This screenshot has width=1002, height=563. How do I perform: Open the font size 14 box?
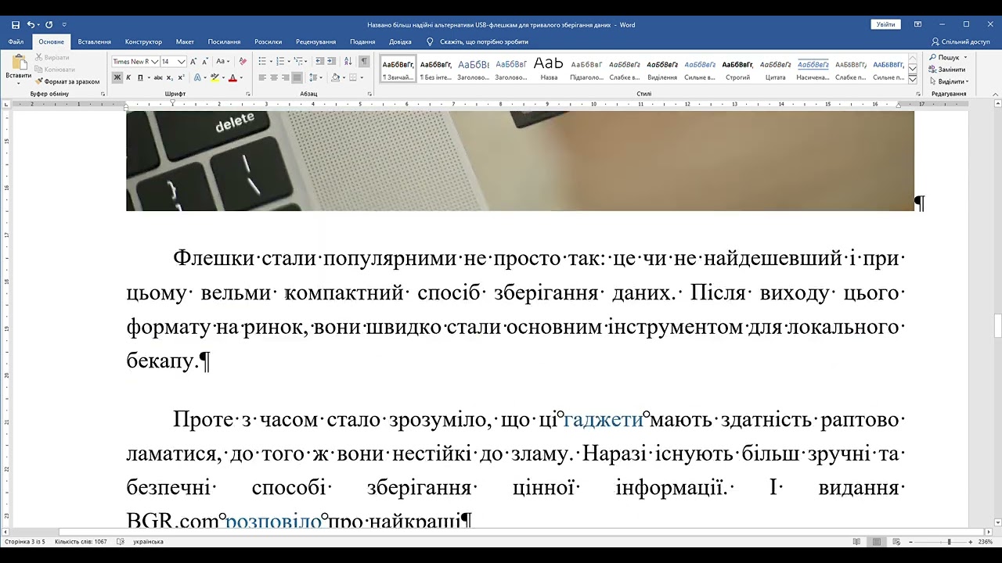[x=173, y=62]
